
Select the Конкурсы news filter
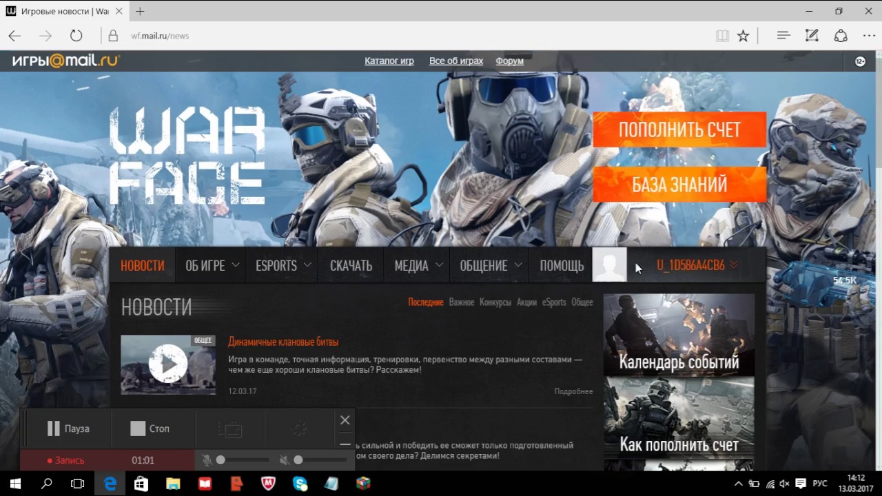point(495,302)
